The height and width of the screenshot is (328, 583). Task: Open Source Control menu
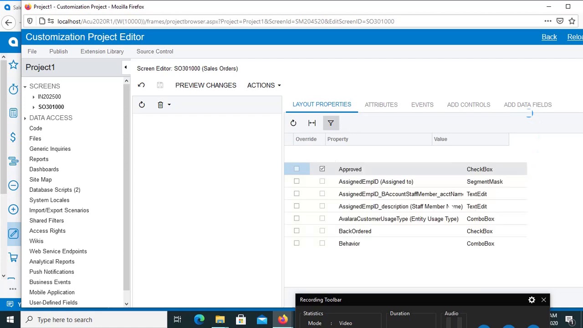click(155, 51)
